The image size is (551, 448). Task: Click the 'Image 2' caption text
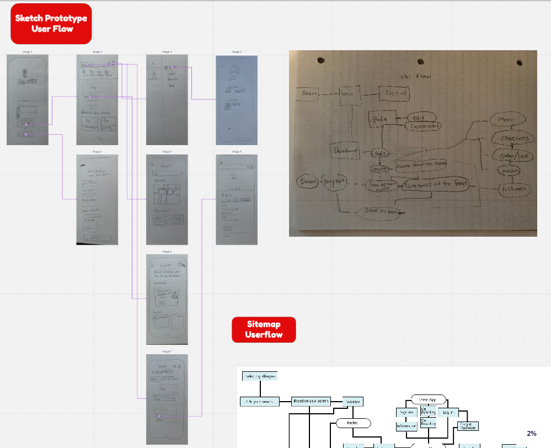[97, 152]
